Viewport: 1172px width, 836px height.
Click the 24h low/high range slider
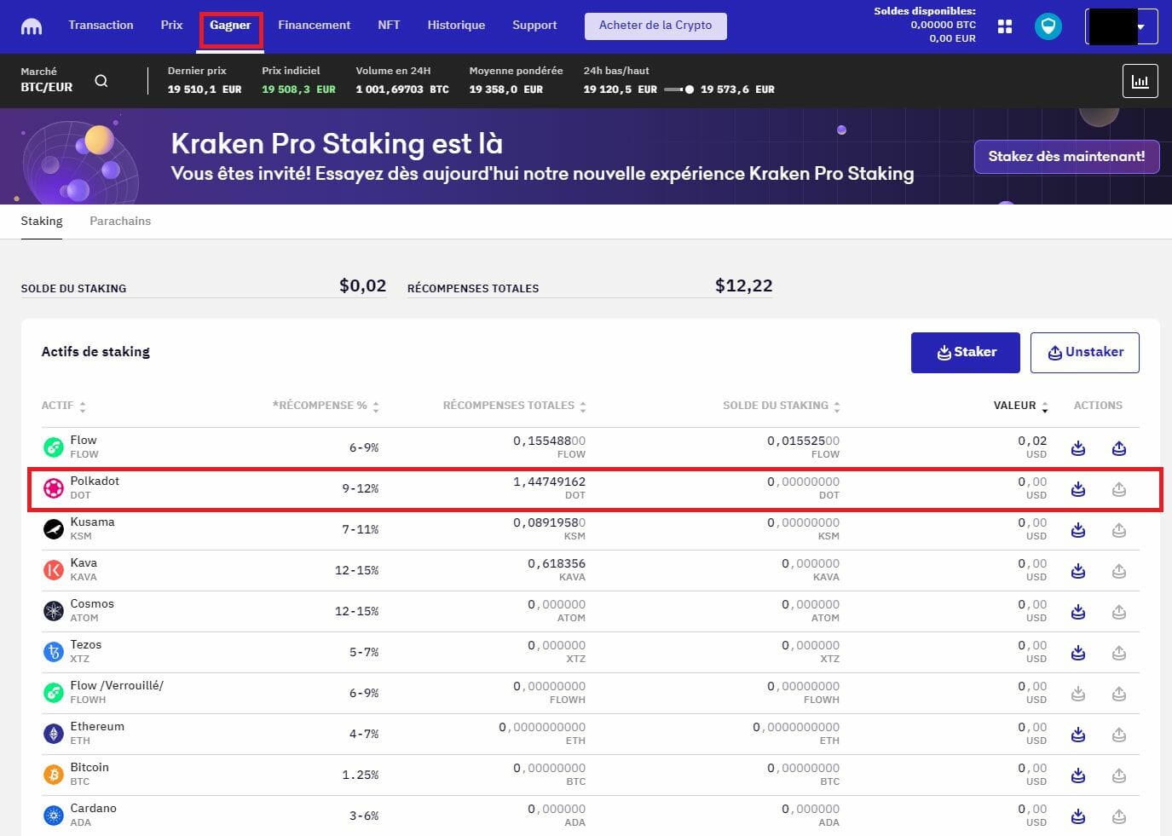point(678,89)
